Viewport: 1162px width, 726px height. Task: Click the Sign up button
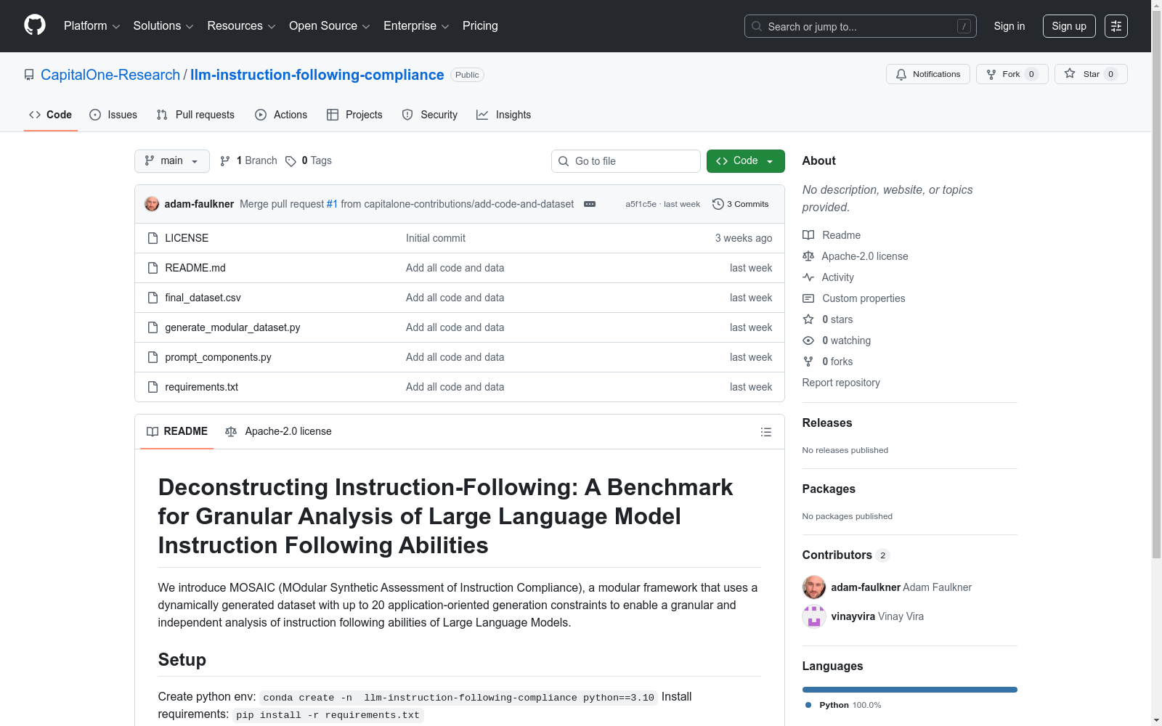[1069, 26]
